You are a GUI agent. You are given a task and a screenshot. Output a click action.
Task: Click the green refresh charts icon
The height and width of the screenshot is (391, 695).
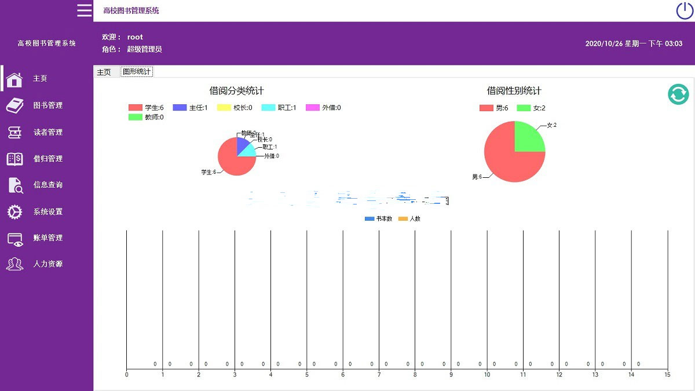[x=678, y=94]
